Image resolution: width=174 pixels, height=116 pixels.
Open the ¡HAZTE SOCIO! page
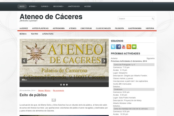(x=74, y=6)
